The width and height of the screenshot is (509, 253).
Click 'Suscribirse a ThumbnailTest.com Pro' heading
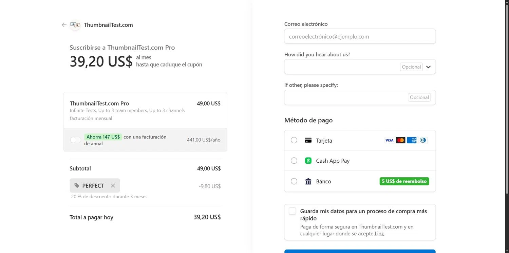(122, 48)
